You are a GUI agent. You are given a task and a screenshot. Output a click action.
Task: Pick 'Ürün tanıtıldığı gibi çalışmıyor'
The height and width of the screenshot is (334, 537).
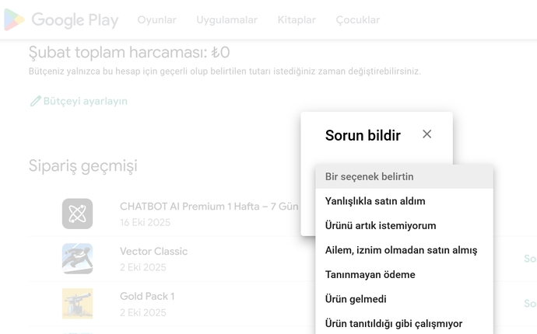point(404,323)
